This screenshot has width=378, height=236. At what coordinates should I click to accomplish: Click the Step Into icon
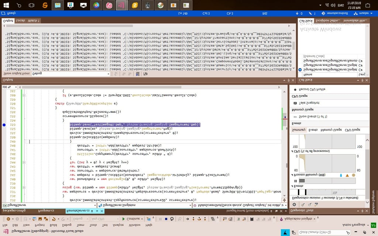pyautogui.click(x=193, y=219)
